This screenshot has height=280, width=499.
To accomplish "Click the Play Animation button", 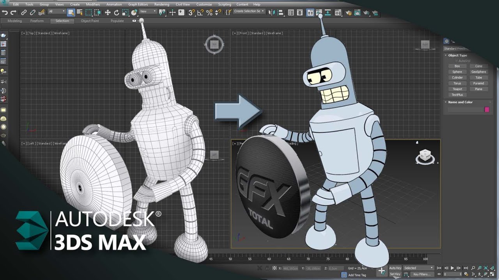I will 453,268.
